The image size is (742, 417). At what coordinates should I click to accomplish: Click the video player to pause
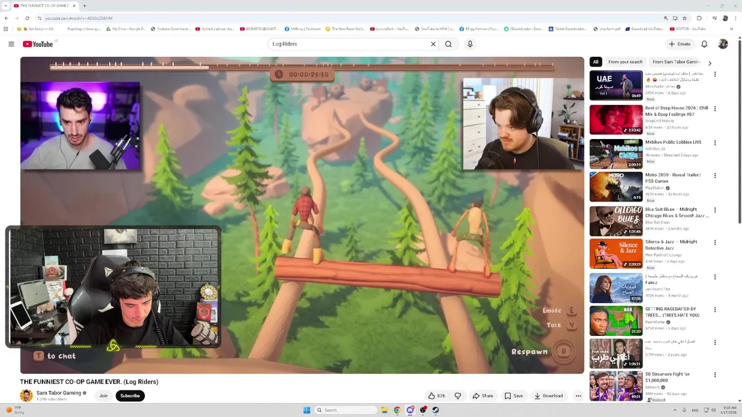coord(302,215)
